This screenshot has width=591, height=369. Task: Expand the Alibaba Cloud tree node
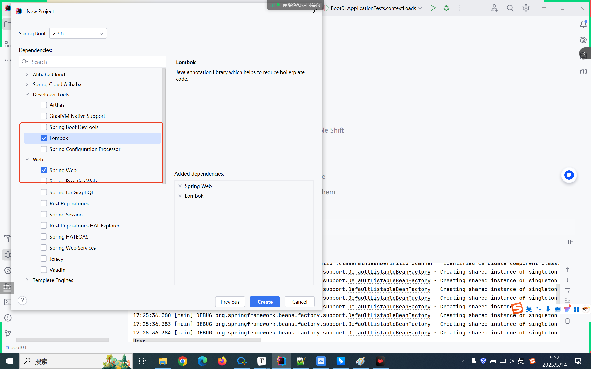coord(27,75)
